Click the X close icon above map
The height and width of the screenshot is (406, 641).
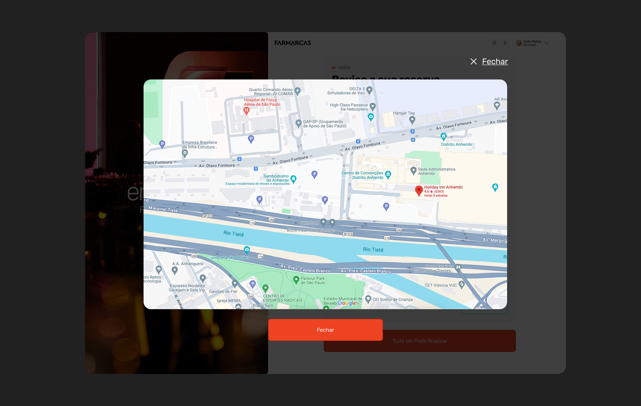pyautogui.click(x=473, y=61)
